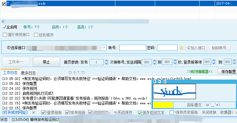Click the 密码 input field
The width and height of the screenshot is (237, 123).
[167, 48]
